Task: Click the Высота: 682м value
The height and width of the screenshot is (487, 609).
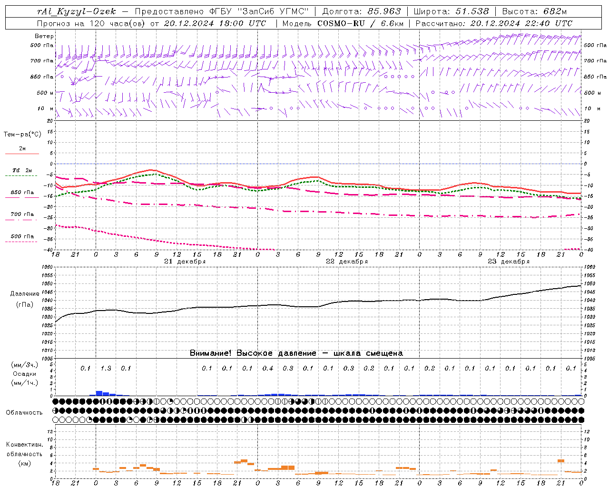Action: pos(534,11)
